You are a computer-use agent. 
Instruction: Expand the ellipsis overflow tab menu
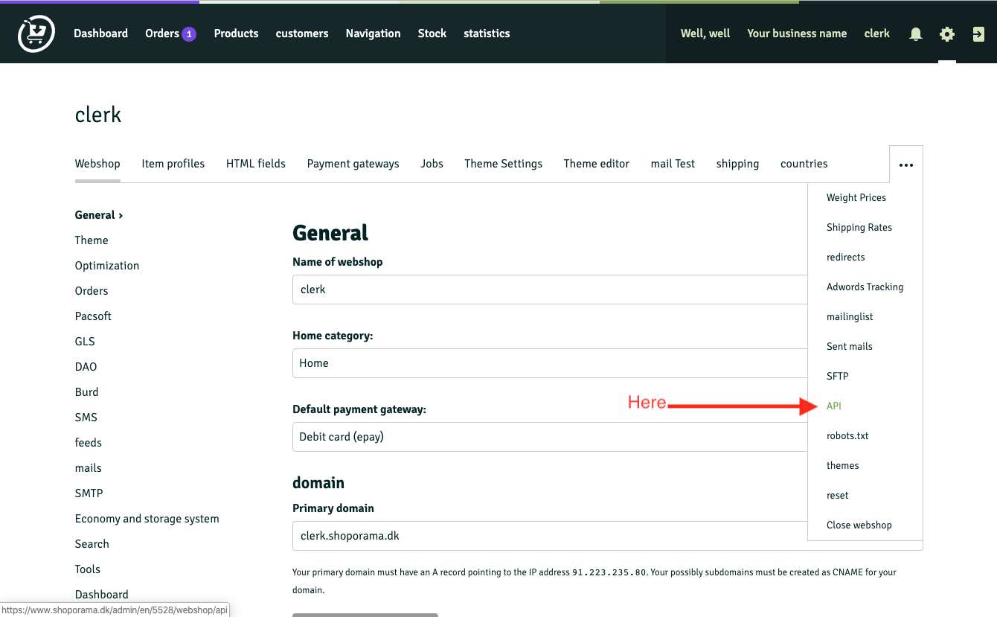(x=905, y=164)
